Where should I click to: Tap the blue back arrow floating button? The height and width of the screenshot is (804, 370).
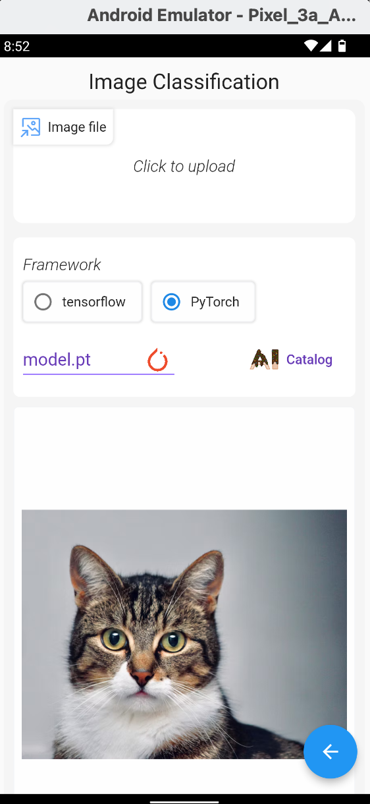tap(330, 752)
